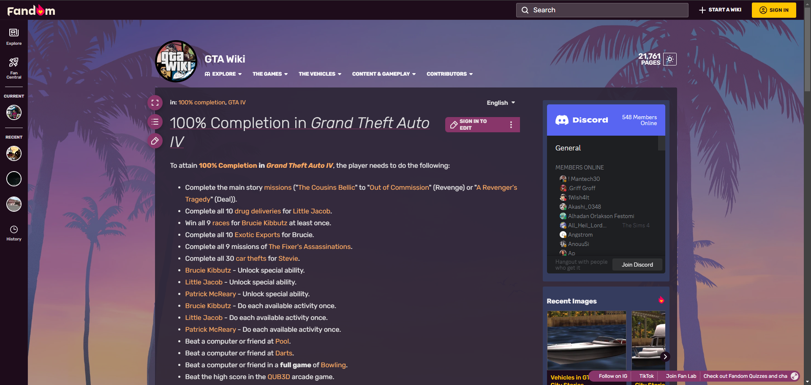Image resolution: width=811 pixels, height=385 pixels.
Task: Click Angstrom's avatar in members list
Action: (x=563, y=235)
